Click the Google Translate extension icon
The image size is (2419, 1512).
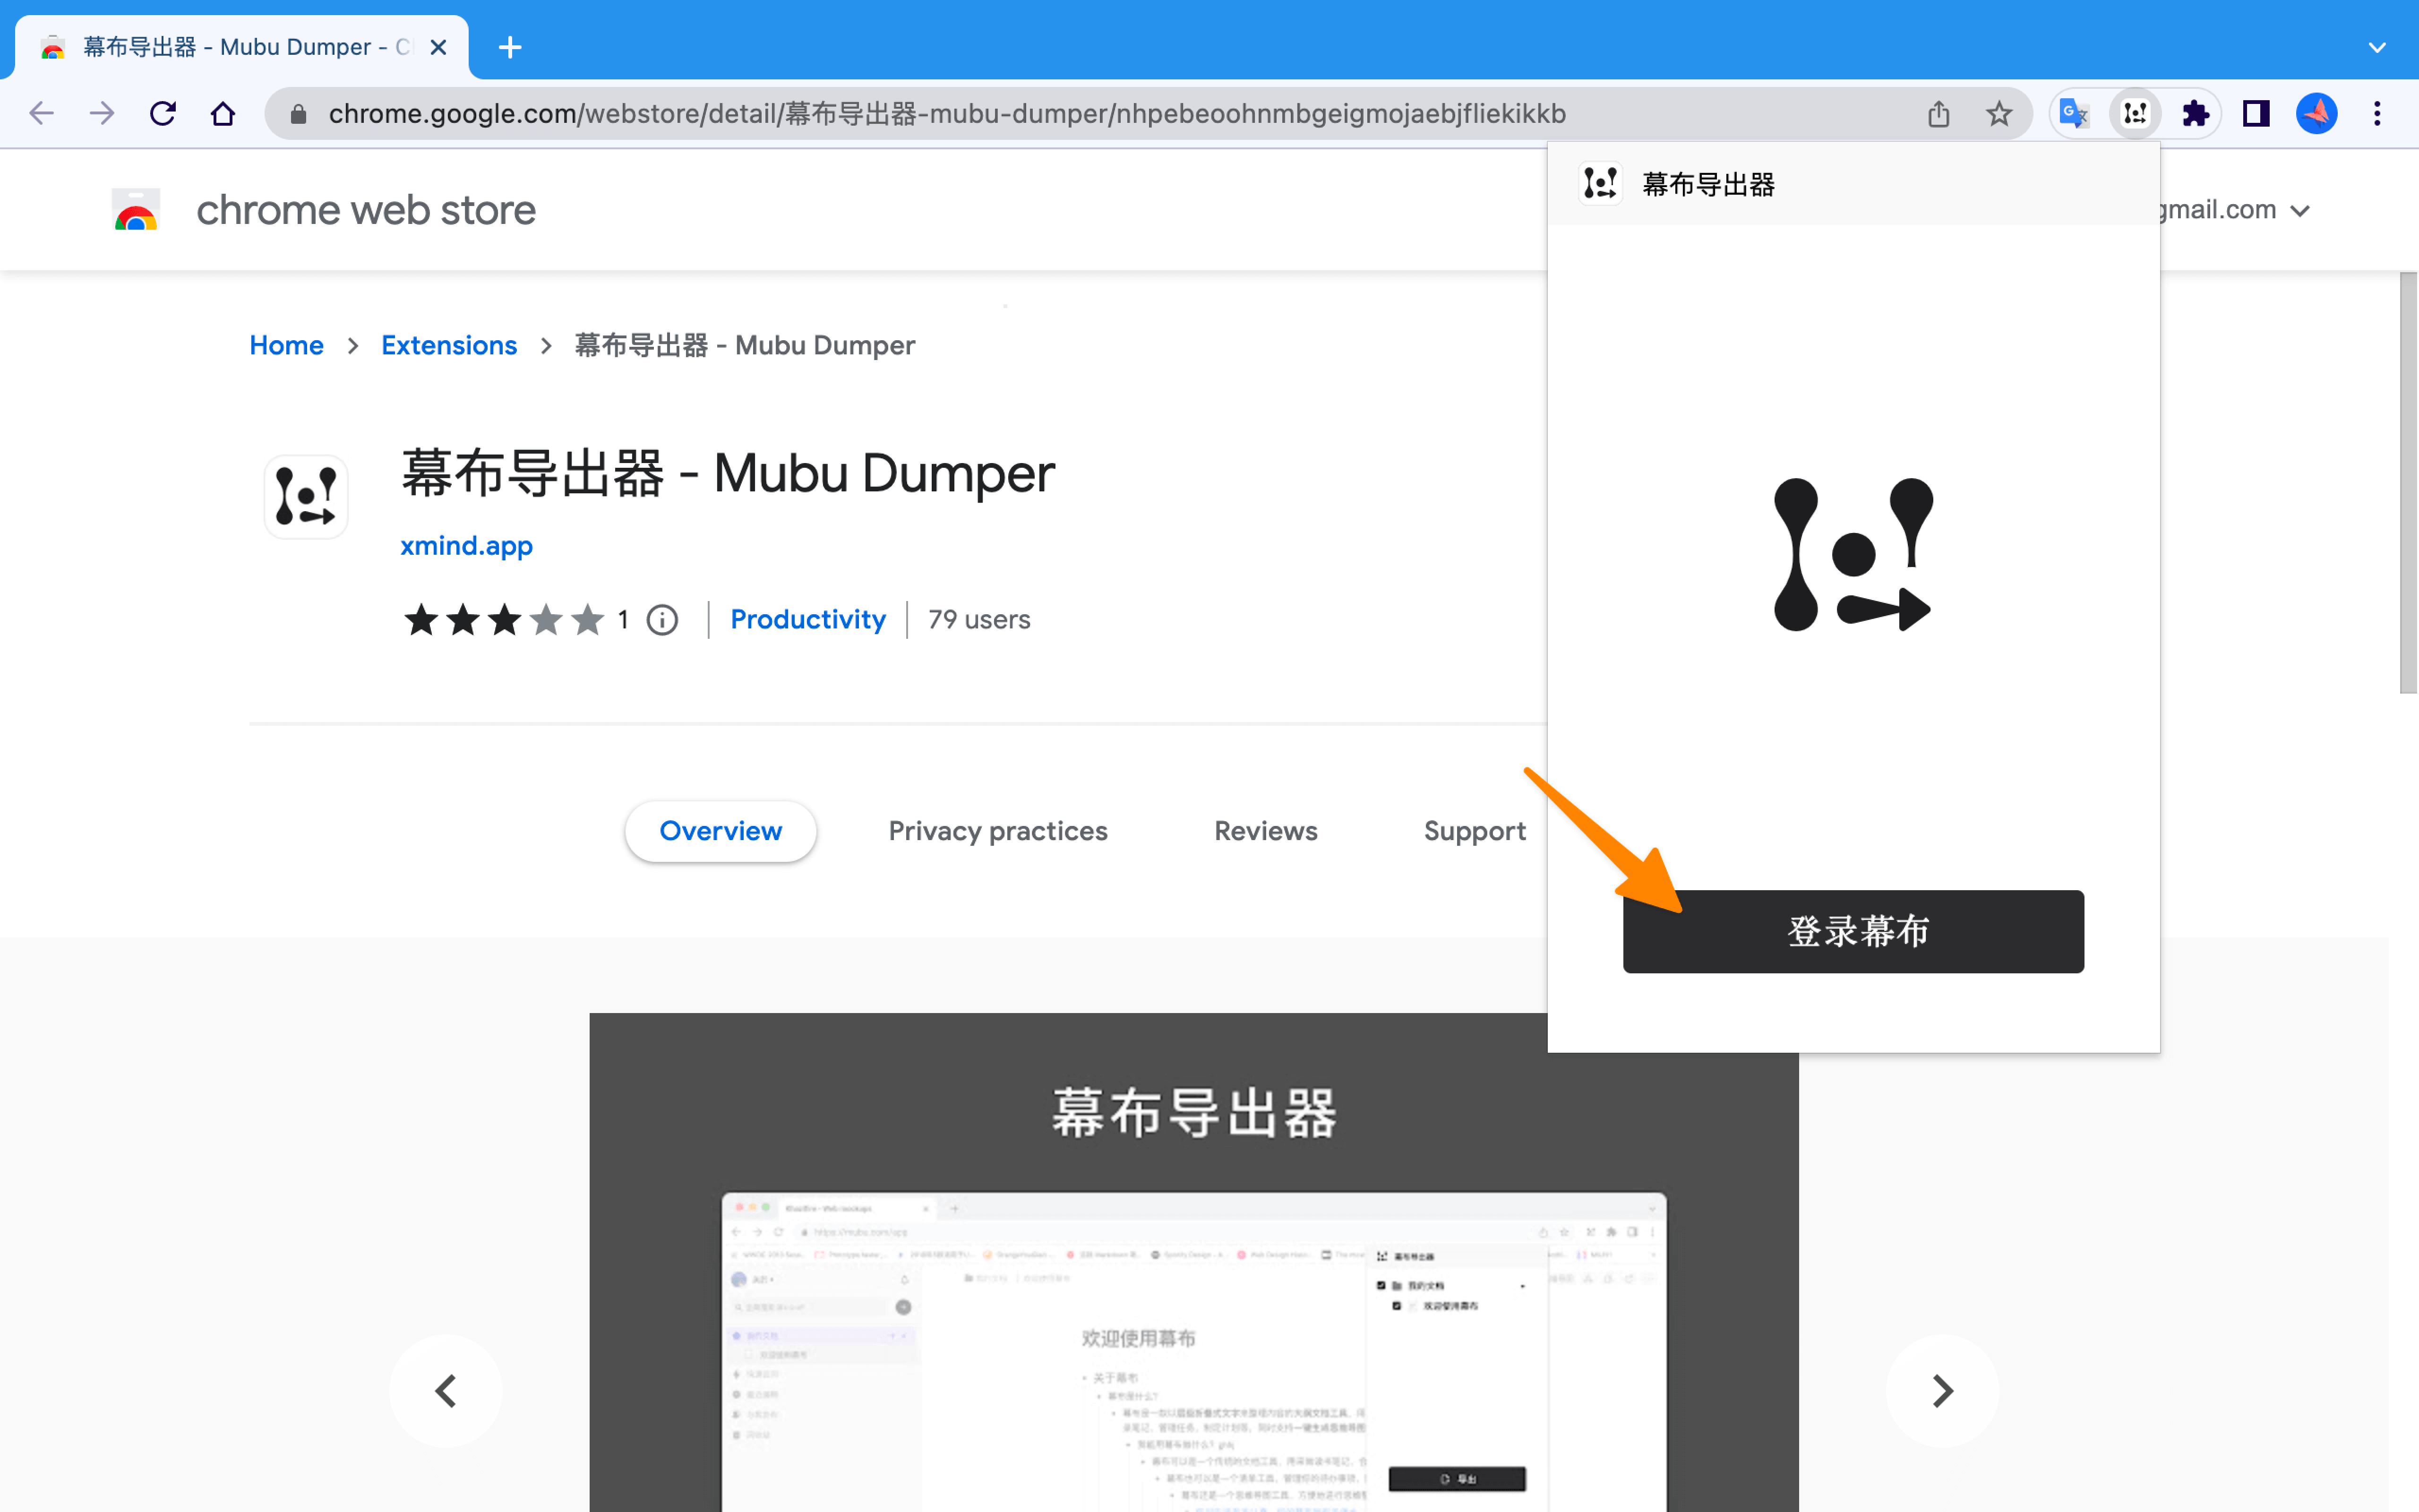(2074, 114)
